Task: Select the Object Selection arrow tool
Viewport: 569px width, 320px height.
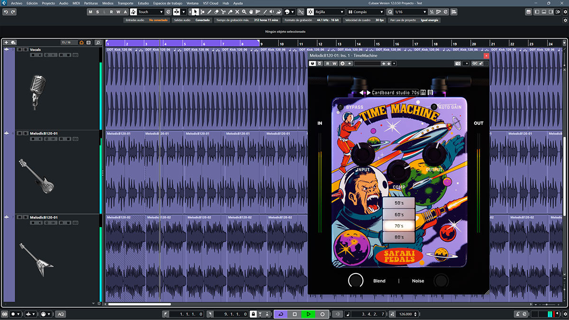Action: coord(195,12)
